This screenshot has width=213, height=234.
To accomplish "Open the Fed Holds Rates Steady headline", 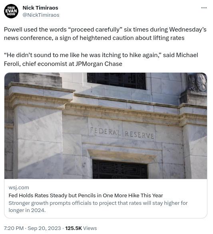I will (86, 195).
